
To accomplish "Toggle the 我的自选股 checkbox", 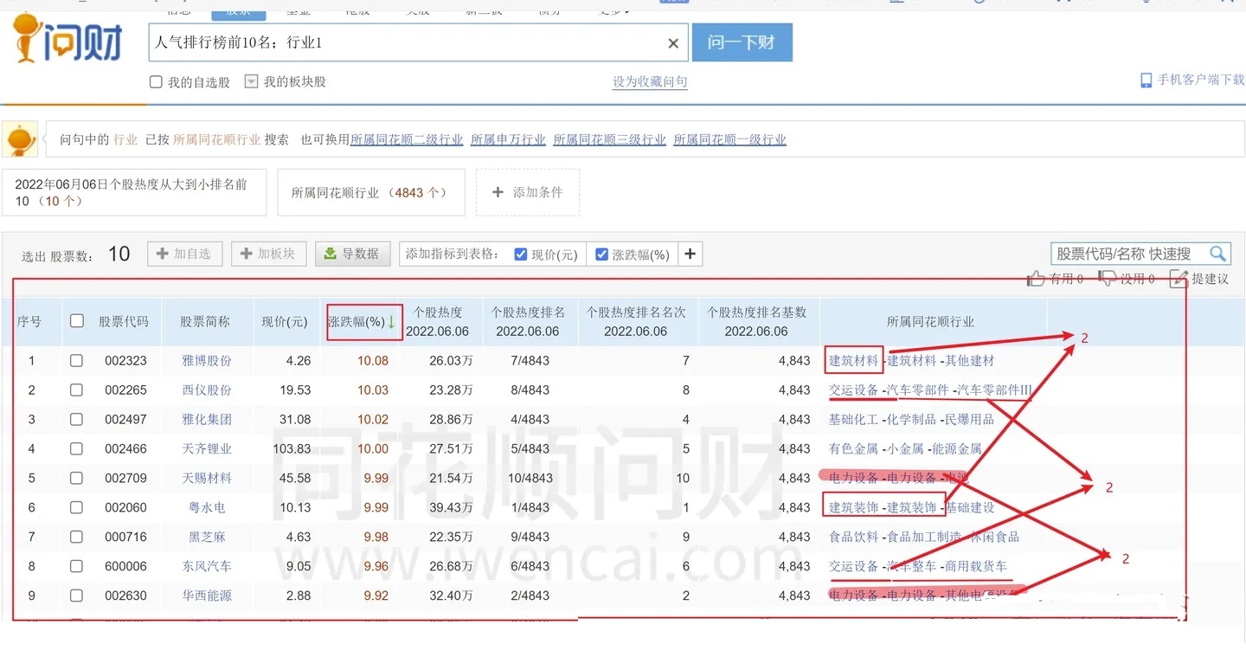I will coord(156,82).
